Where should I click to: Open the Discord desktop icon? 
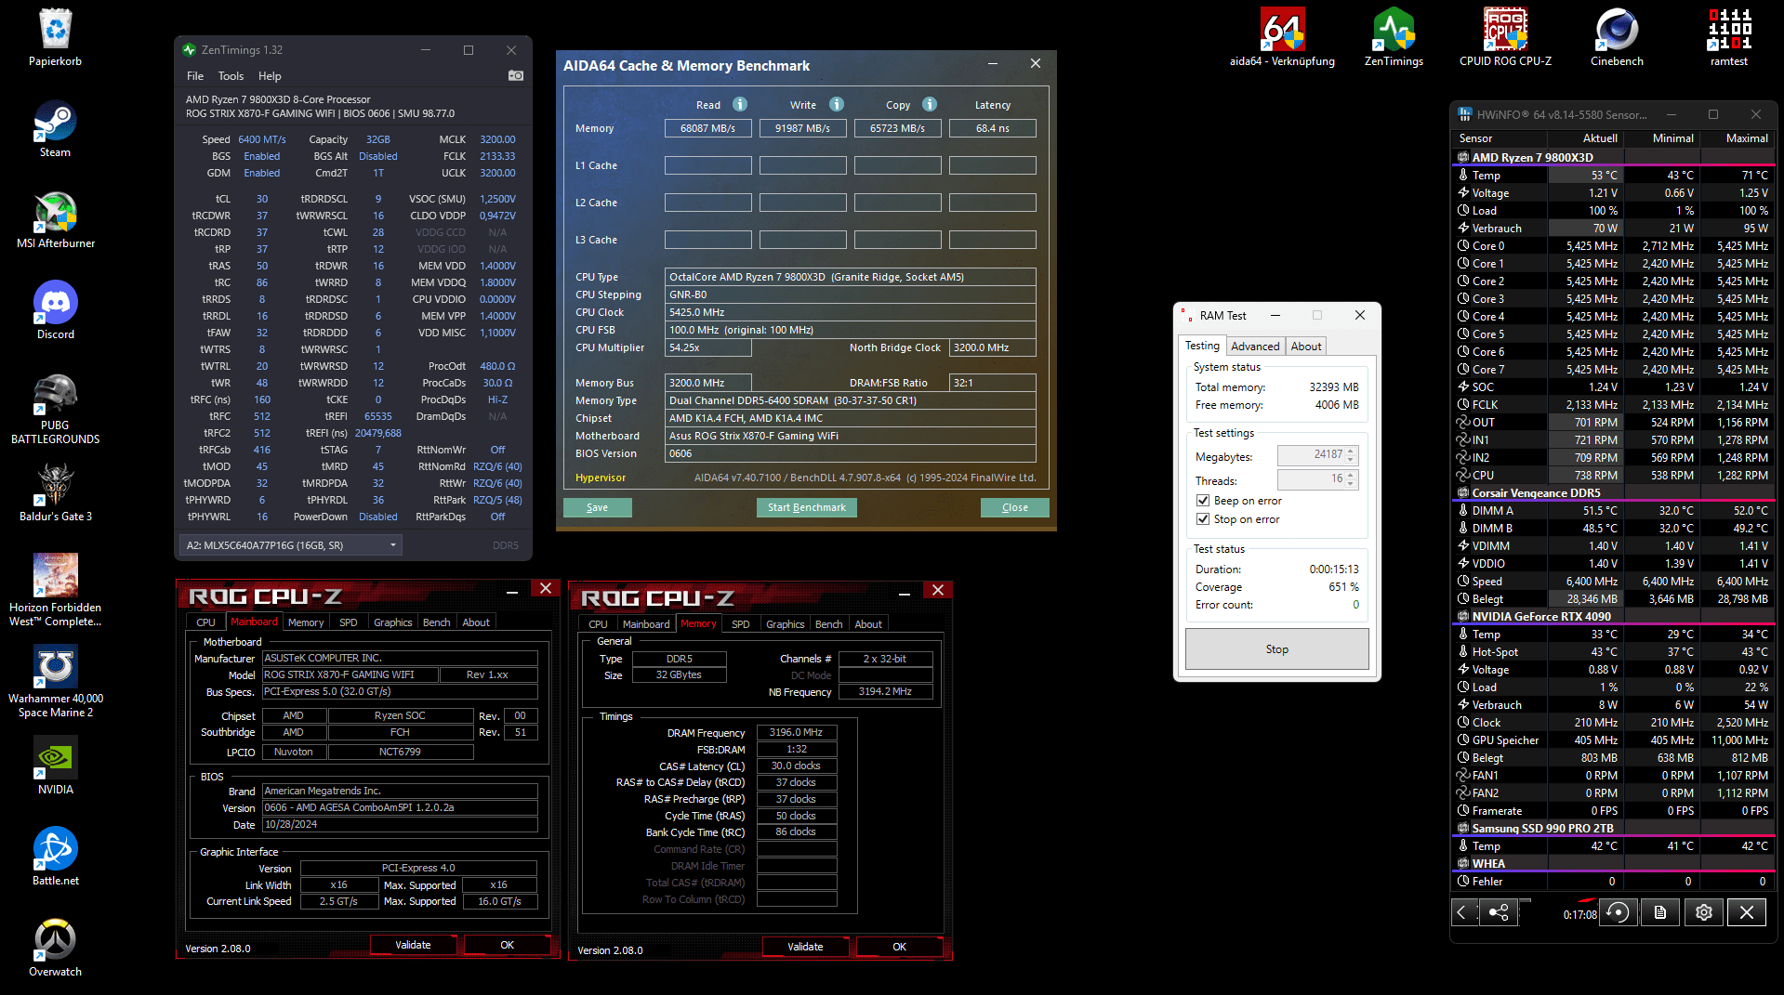56,310
